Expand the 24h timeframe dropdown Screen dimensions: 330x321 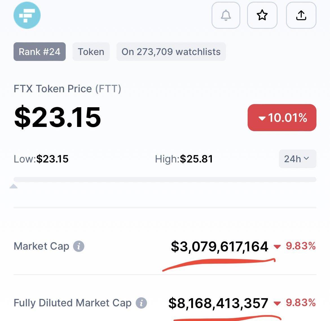point(297,159)
